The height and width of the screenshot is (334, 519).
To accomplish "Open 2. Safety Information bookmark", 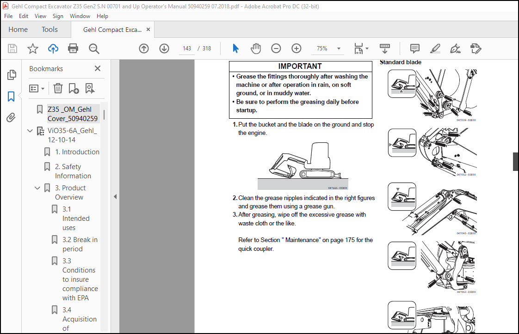I will coord(73,171).
